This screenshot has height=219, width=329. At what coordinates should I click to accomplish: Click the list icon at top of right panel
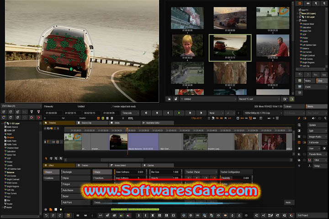(308, 3)
